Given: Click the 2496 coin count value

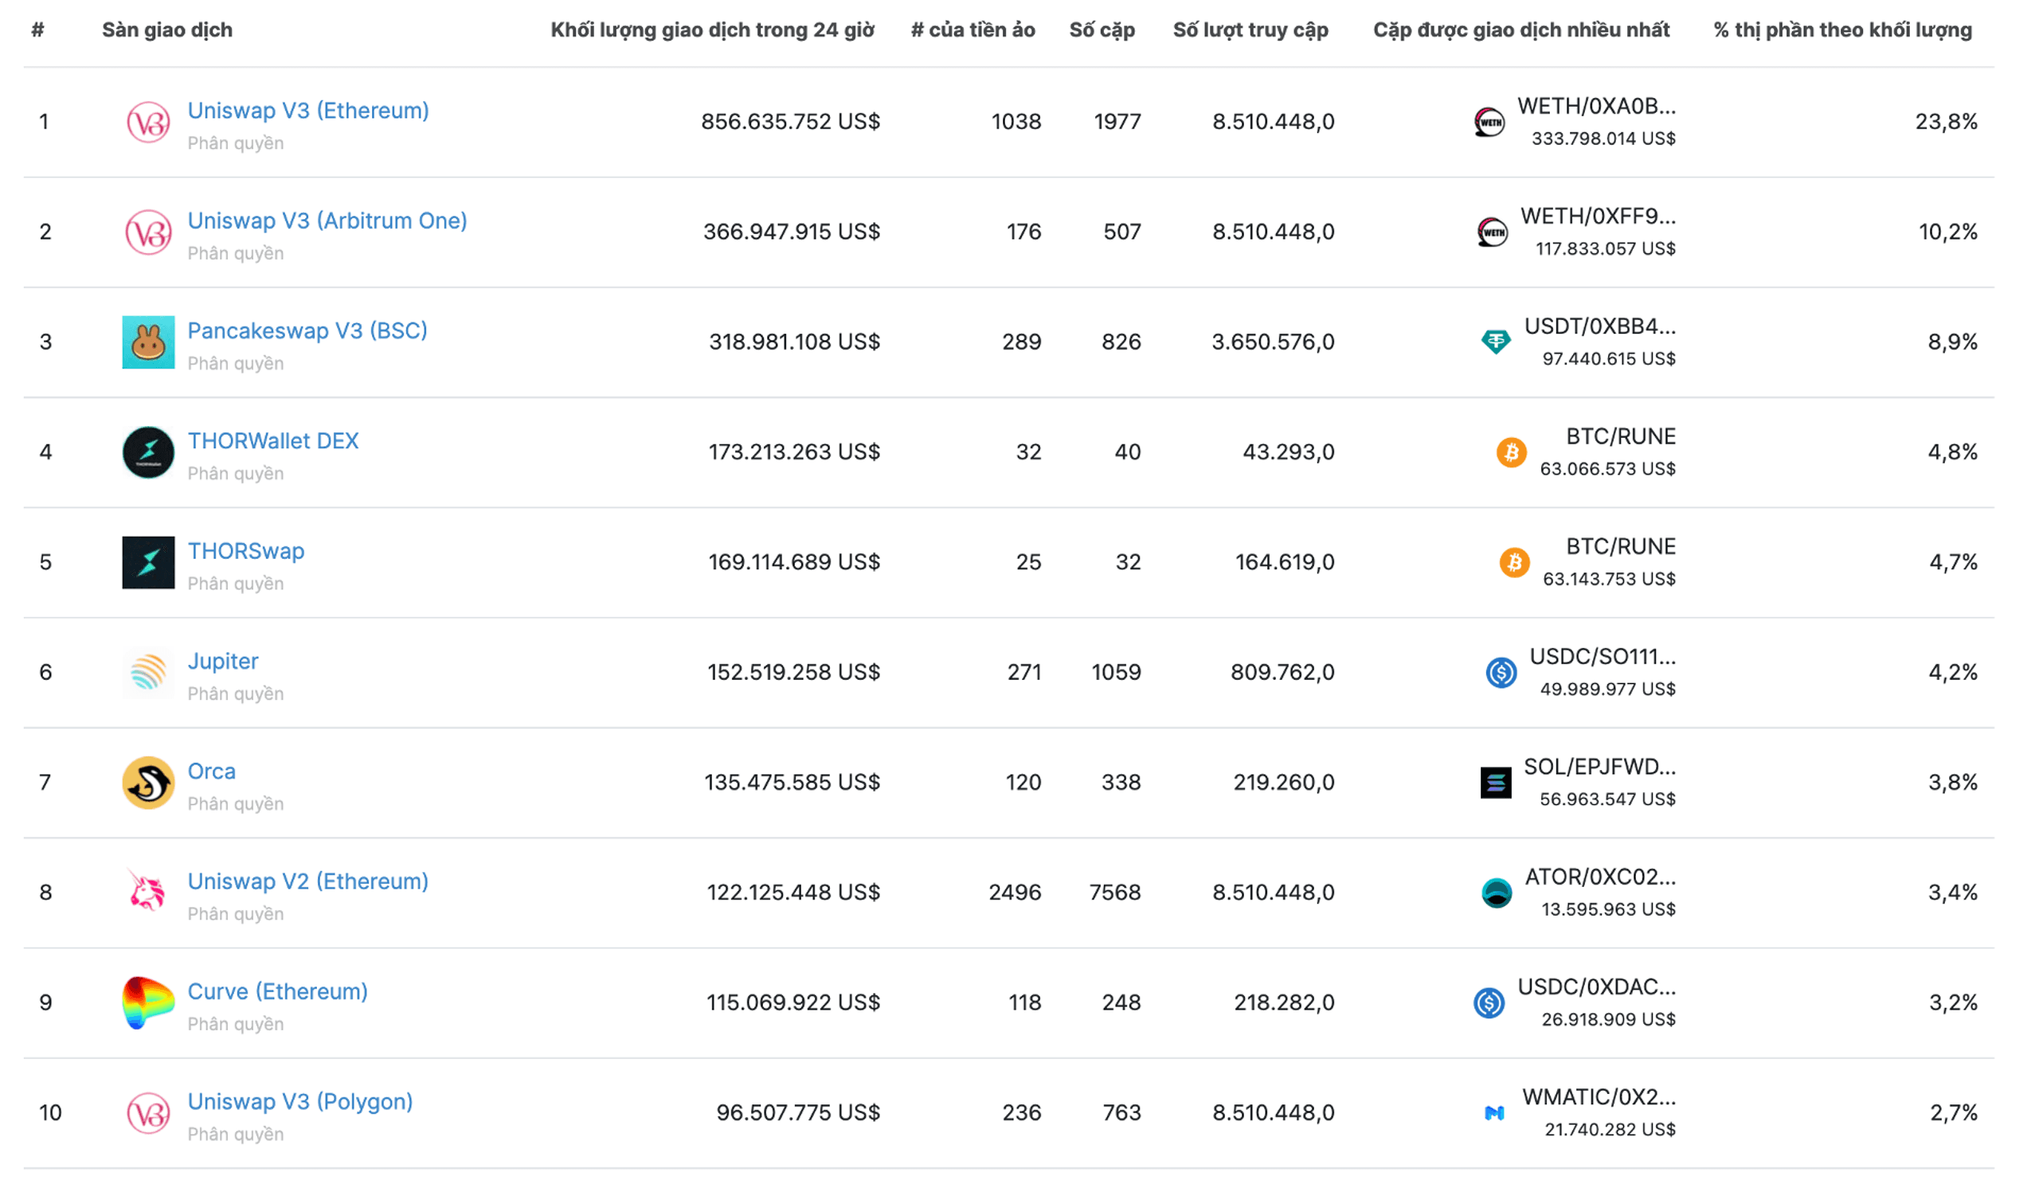Looking at the screenshot, I should click(1016, 893).
